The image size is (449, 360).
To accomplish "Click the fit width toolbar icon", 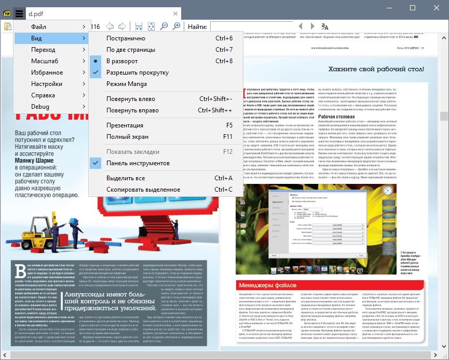I will click(139, 26).
